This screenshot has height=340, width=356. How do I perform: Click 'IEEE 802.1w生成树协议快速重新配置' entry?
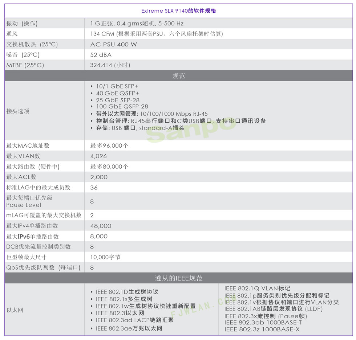click(x=146, y=306)
